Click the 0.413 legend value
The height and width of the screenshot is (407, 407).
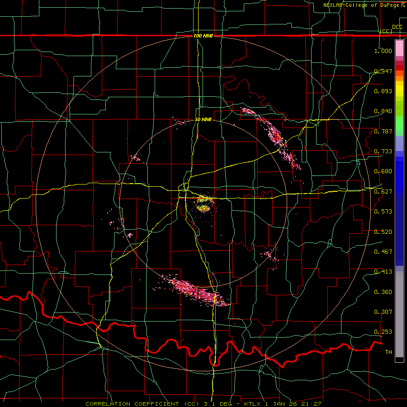tap(383, 272)
